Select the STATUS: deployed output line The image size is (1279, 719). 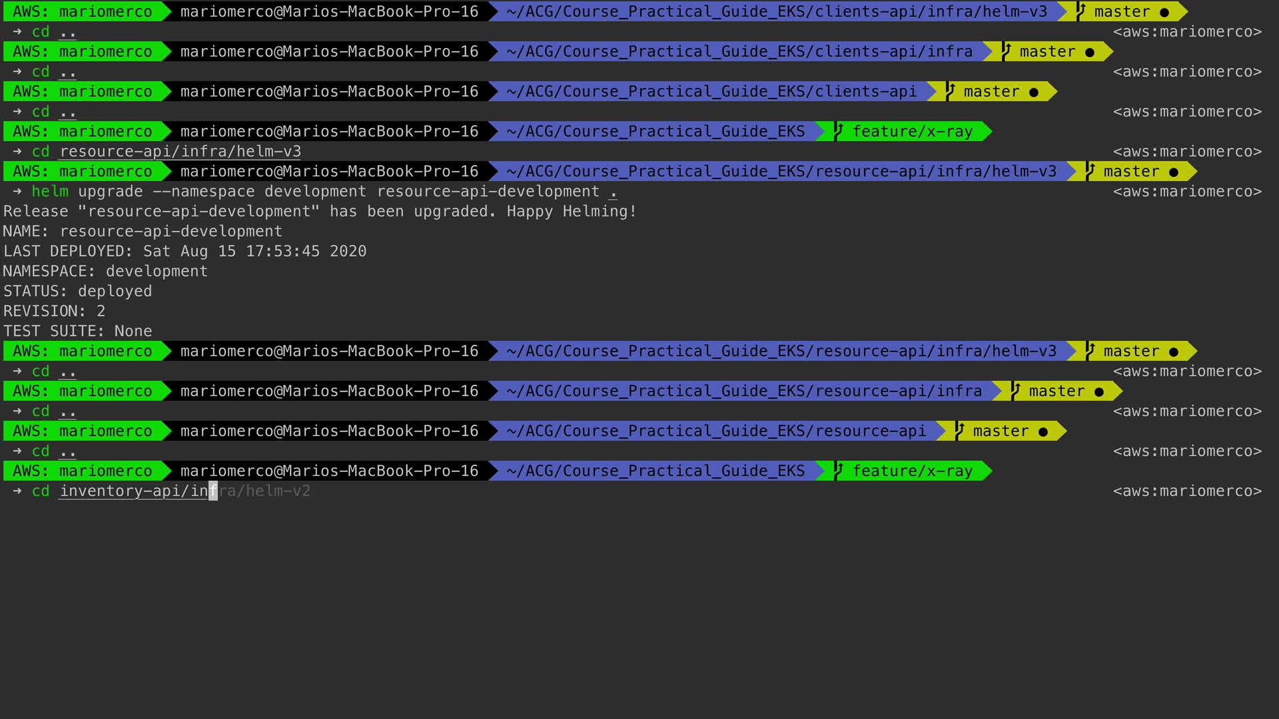[x=78, y=291]
